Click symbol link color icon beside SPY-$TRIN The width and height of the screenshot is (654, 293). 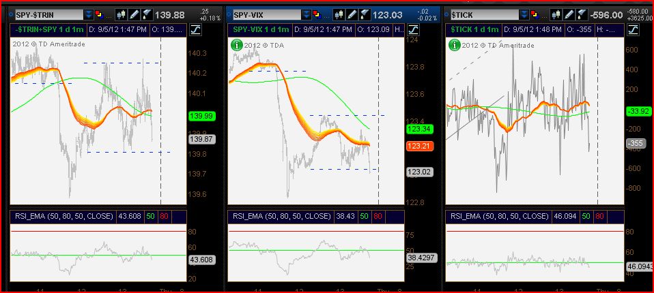click(99, 15)
